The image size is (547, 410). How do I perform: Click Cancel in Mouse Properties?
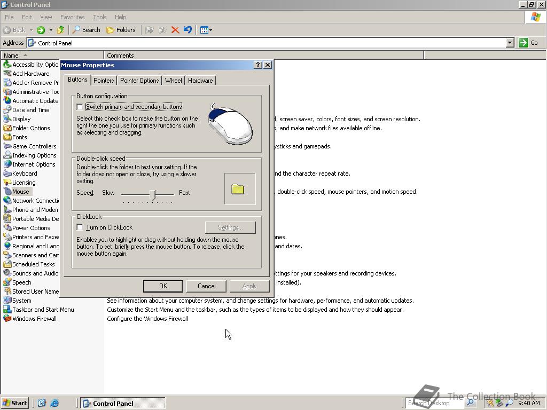(x=206, y=286)
